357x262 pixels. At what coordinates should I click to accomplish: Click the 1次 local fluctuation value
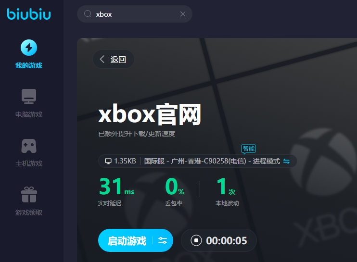tap(226, 187)
